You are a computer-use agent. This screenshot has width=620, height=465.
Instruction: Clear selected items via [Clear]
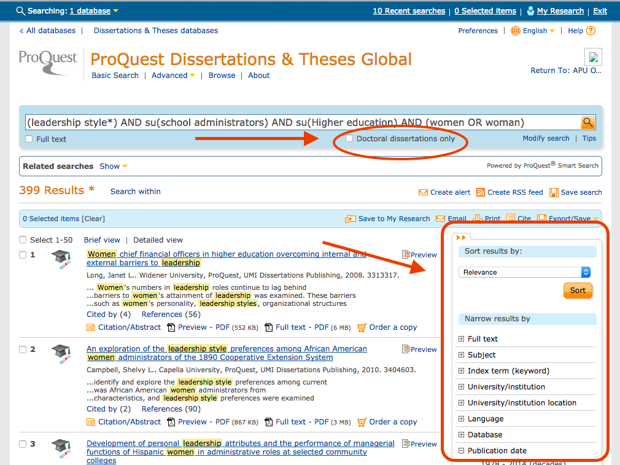coord(93,219)
